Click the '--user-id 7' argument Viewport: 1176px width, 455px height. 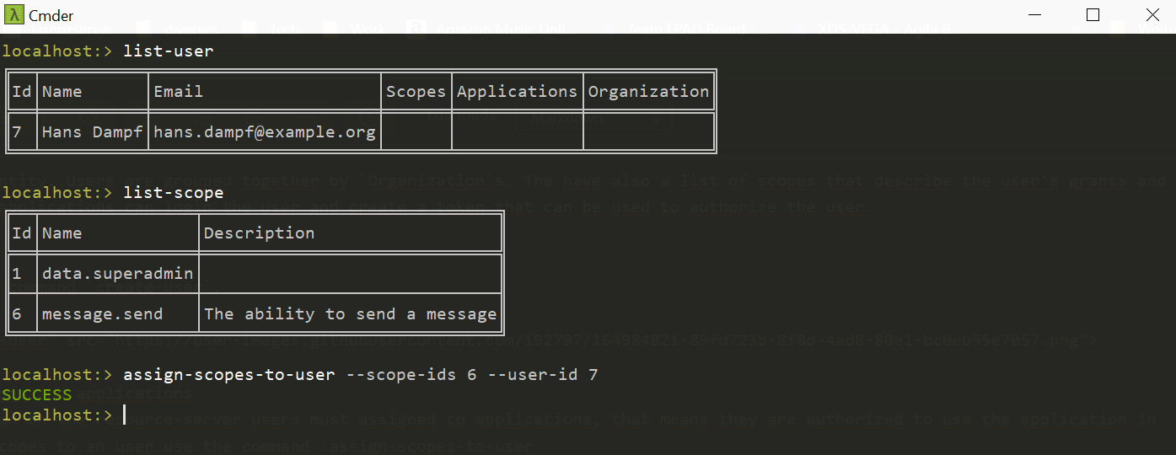[543, 375]
